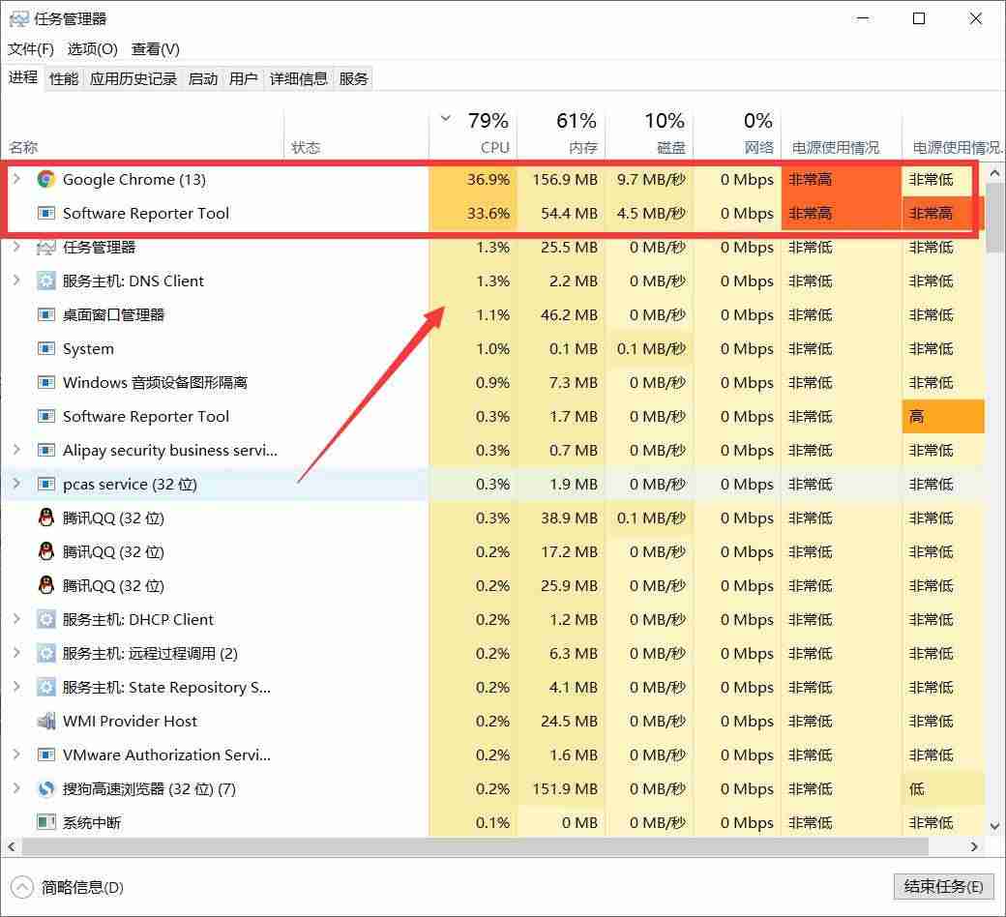Expand the 服务主机: State Repository group
The width and height of the screenshot is (1006, 917).
tap(16, 688)
